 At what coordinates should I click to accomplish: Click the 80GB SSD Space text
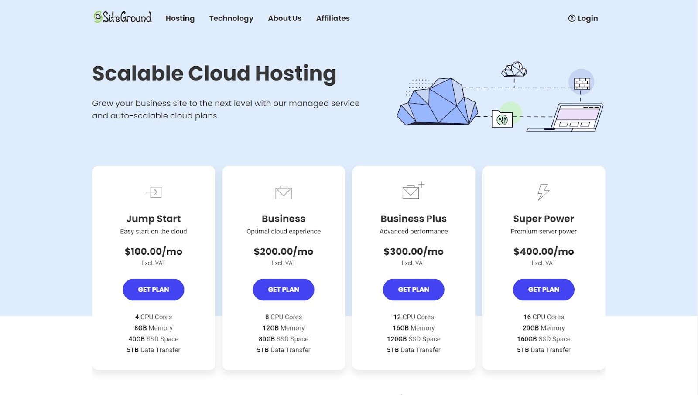[x=284, y=339]
